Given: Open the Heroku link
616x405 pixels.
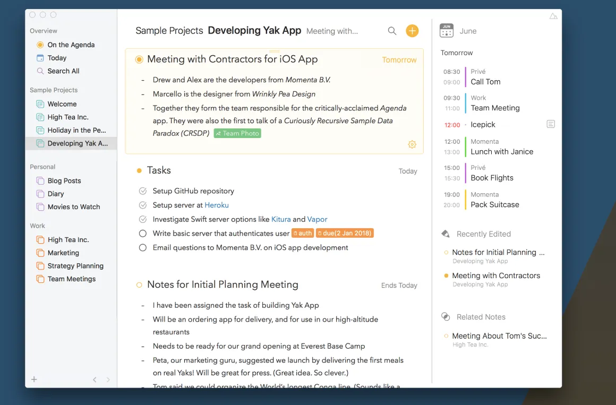Looking at the screenshot, I should pos(217,205).
